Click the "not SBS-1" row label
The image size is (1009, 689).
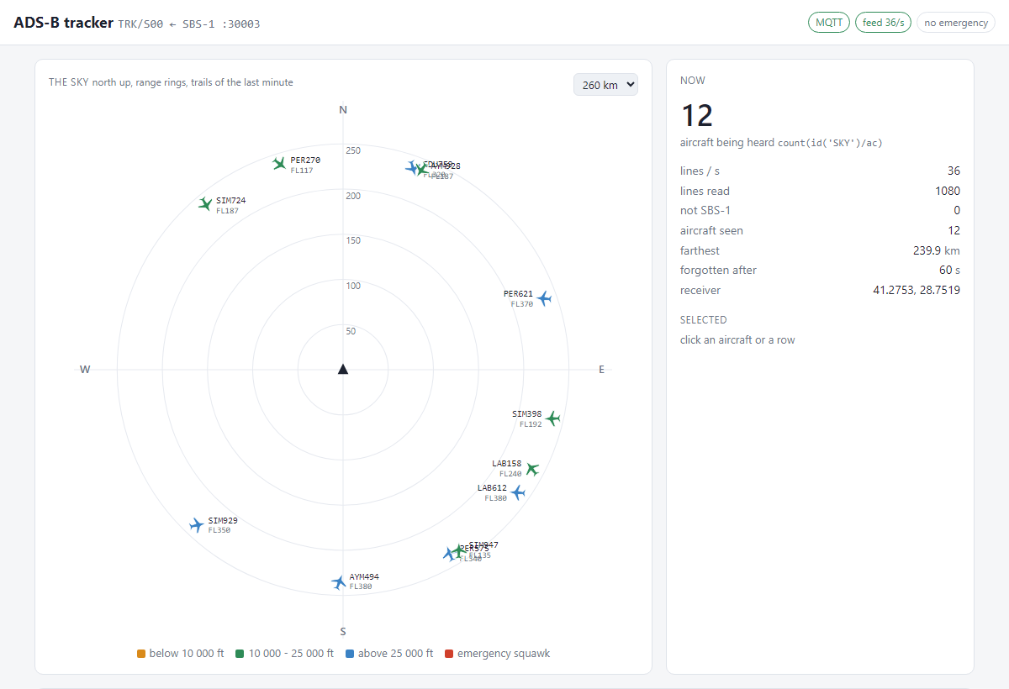[705, 210]
